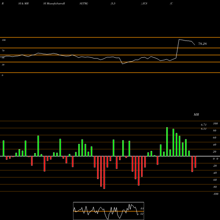Viewport: 220px width, 220px height.
Task: Click the value 31 inside the mini chart
Action: (142, 209)
